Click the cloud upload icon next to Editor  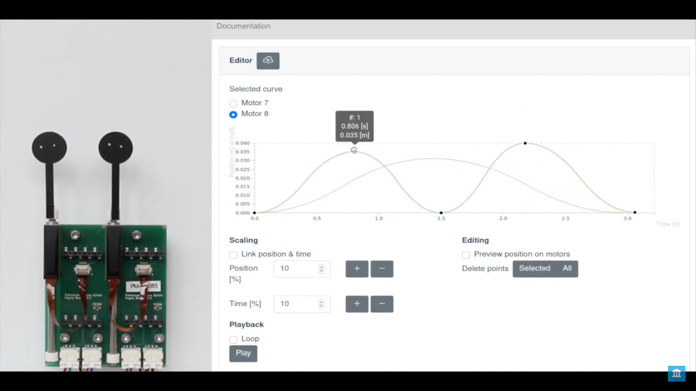click(x=268, y=61)
